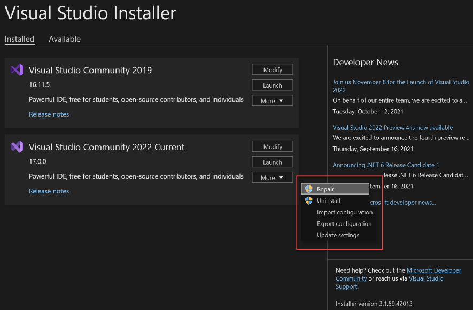
Task: Click the date Thursday, September 16, 2021
Action: click(373, 149)
